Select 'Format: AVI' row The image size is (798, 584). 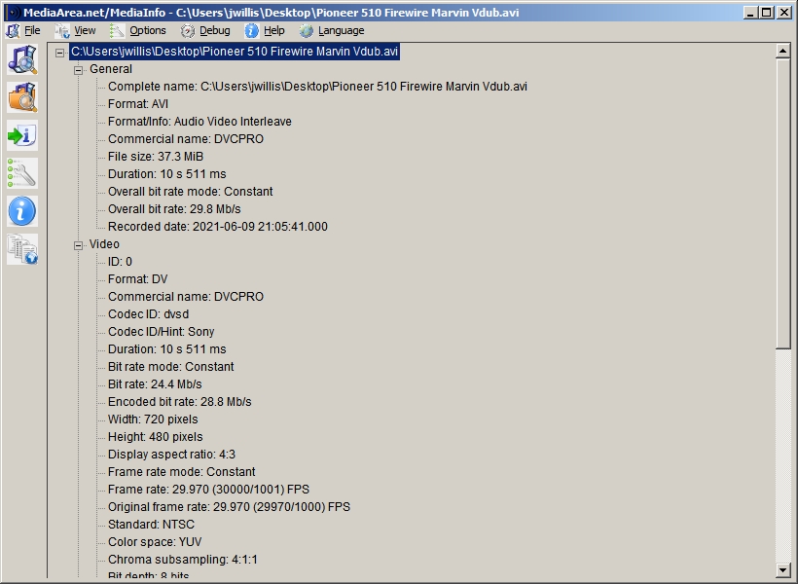point(138,104)
